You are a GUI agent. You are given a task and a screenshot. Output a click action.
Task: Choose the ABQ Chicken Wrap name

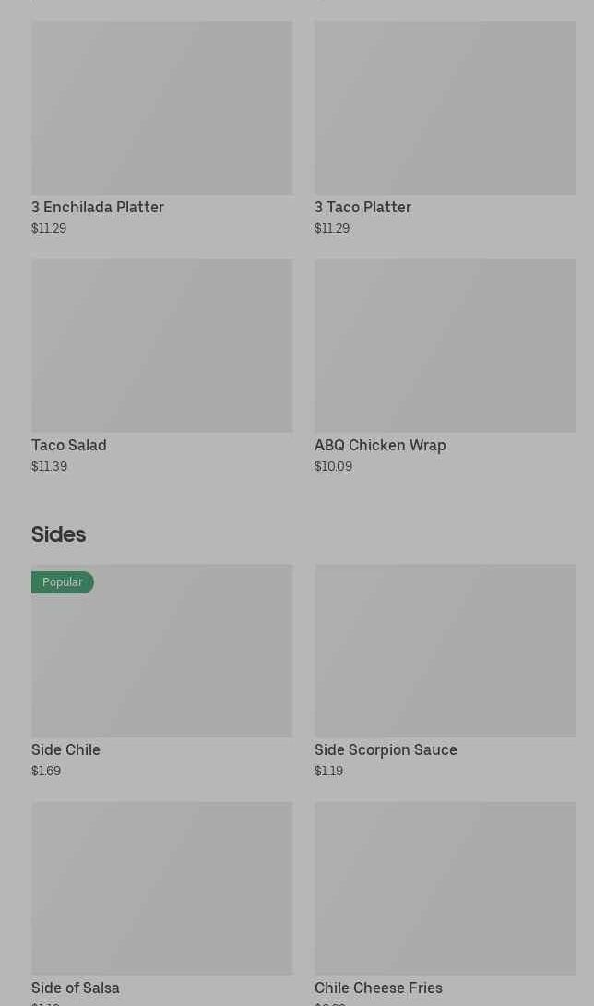(380, 445)
